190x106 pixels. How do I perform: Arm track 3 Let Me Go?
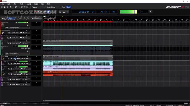(x=26, y=43)
